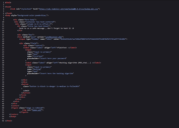Open the happy.gif image source link

37,110
